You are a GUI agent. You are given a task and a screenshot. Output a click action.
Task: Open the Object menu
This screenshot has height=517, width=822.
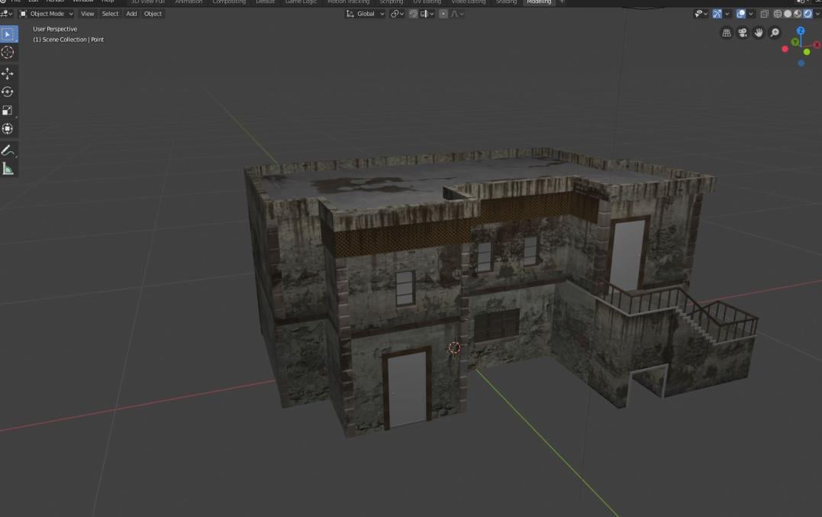click(153, 15)
